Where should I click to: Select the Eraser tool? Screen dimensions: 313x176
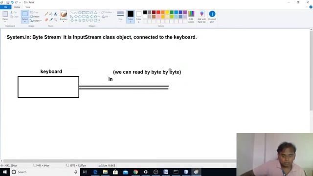(x=46, y=20)
